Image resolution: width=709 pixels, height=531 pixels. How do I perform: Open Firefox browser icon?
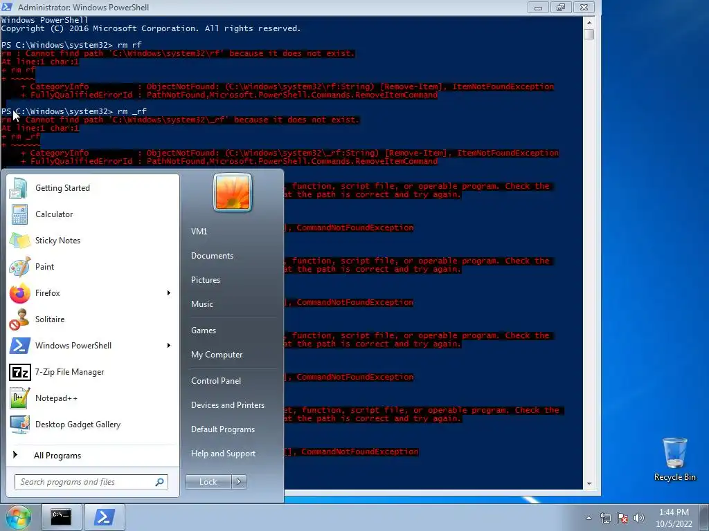pyautogui.click(x=19, y=293)
